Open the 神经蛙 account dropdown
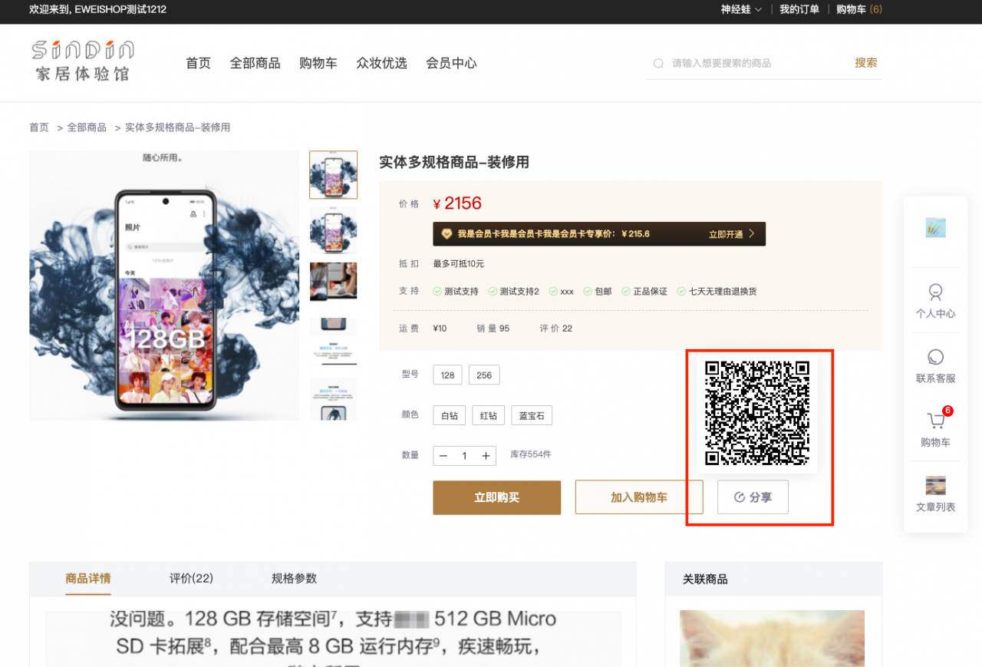This screenshot has height=667, width=982. 741,9
